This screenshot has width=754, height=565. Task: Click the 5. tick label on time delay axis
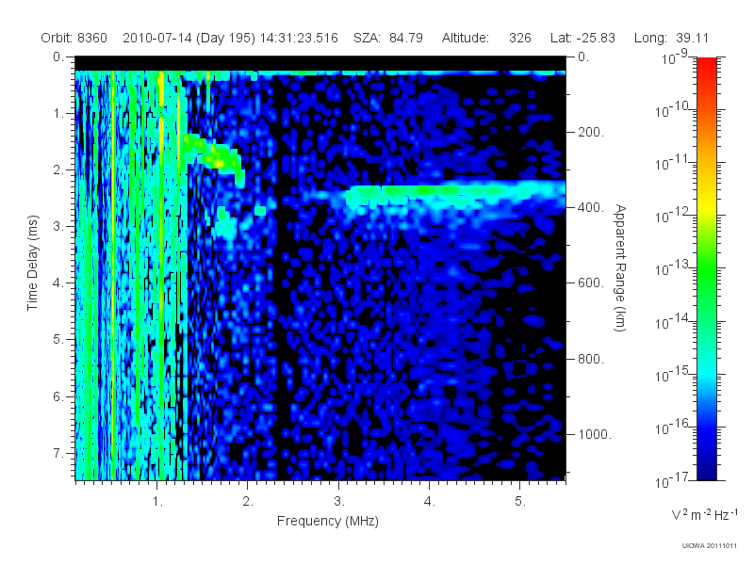(58, 339)
